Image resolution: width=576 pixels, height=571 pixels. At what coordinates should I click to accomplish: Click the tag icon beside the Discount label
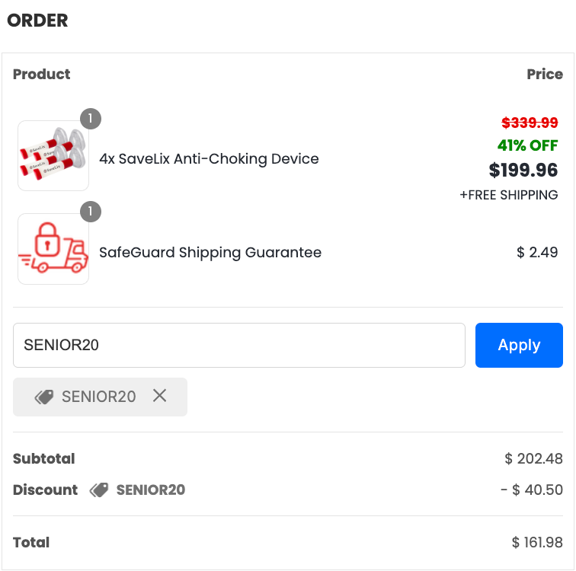[99, 490]
